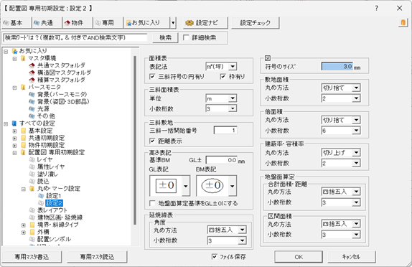Open the 面積表 表記法 dropdown

pos(233,67)
